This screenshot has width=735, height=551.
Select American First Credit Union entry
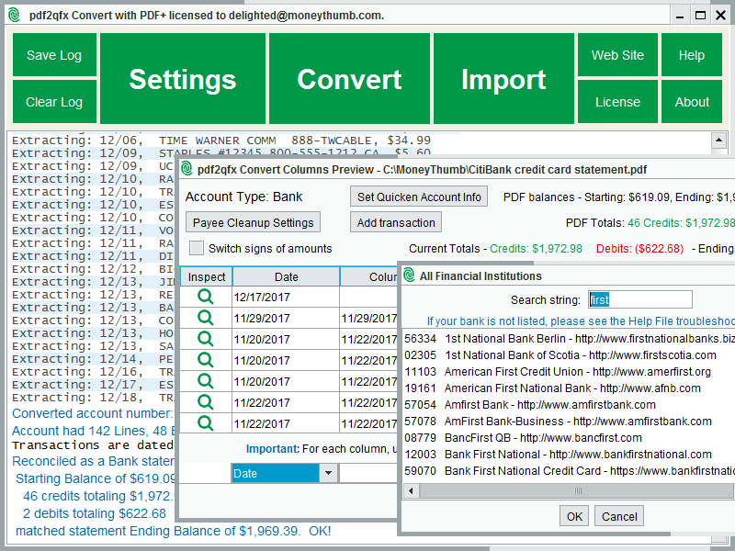568,372
